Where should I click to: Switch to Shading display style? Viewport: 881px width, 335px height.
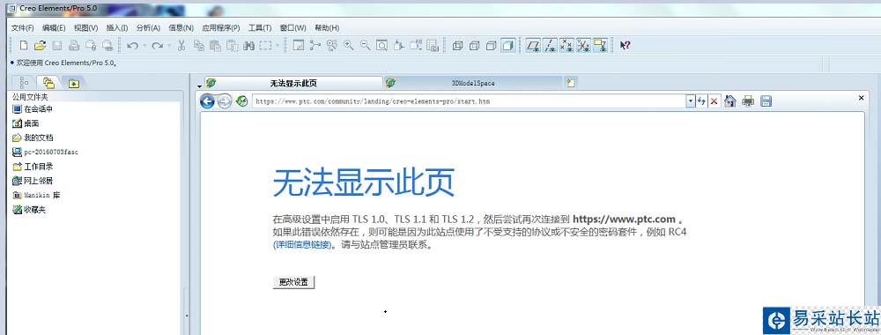(508, 46)
